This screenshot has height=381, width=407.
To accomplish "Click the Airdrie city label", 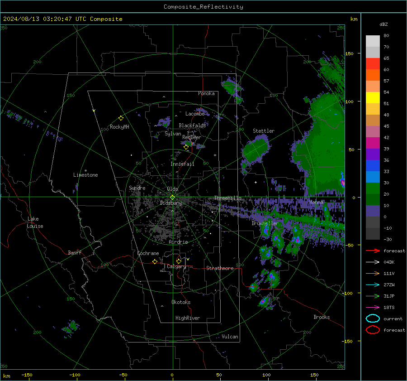I will (178, 242).
